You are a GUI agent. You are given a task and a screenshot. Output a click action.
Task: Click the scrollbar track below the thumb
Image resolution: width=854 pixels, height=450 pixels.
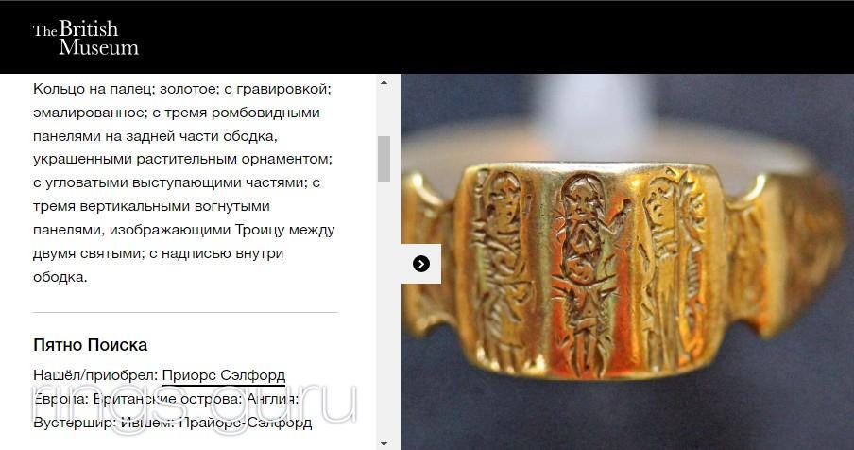[x=384, y=309]
